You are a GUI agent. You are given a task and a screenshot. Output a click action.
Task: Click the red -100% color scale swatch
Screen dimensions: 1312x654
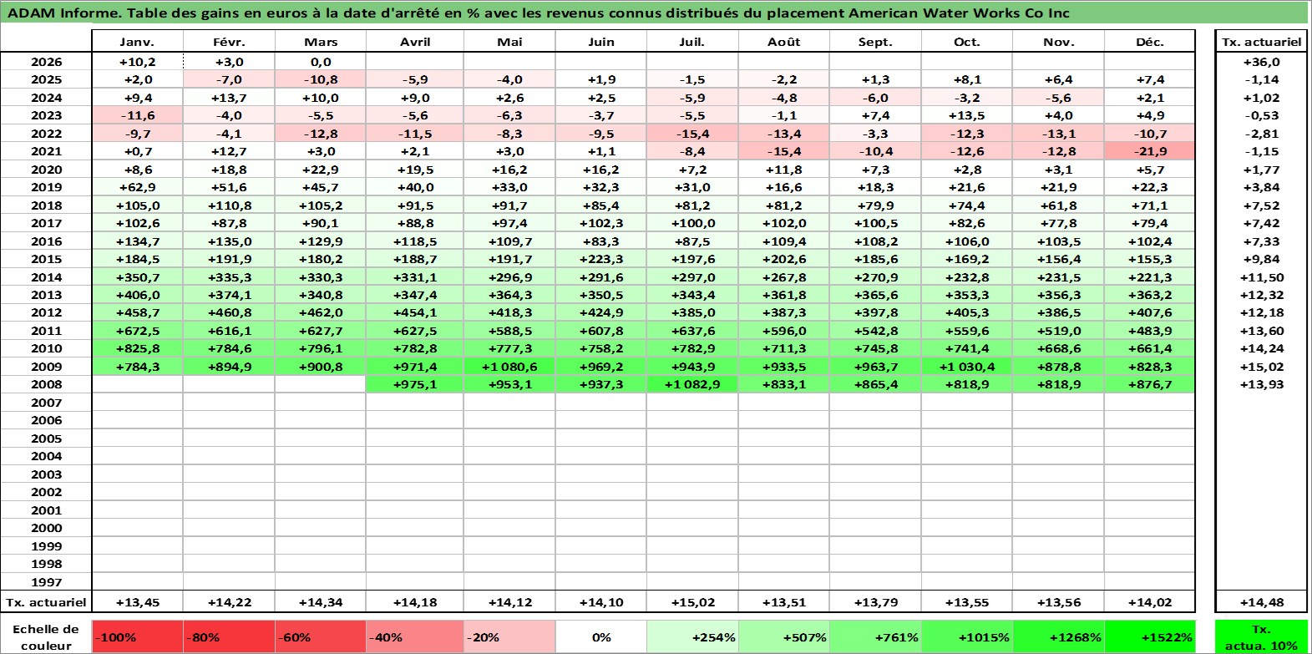[138, 636]
